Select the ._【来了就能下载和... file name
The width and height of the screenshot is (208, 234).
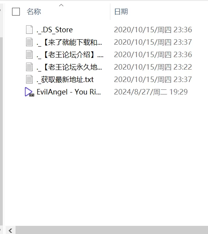pos(69,42)
